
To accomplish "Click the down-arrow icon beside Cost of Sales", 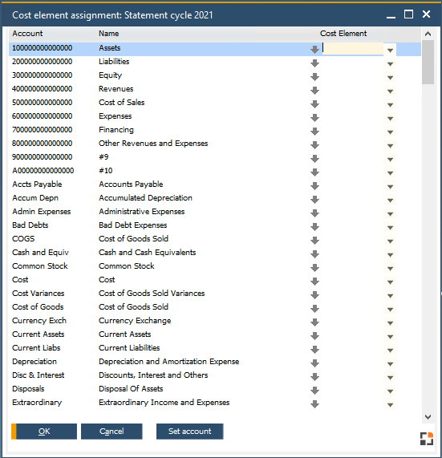I will [314, 104].
